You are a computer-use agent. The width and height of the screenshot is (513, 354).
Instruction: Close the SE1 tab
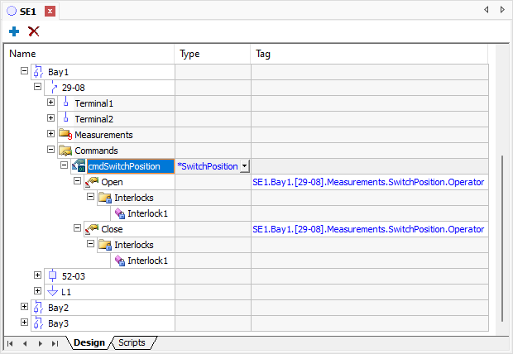pyautogui.click(x=50, y=12)
